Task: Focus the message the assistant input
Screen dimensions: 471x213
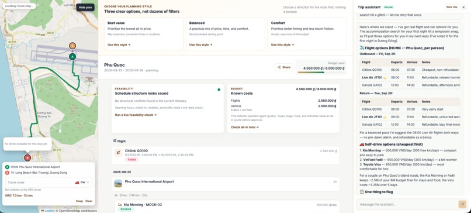Action: 407,205
